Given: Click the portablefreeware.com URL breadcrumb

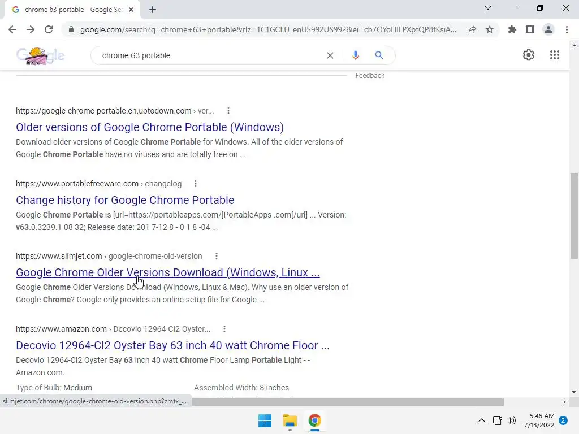Looking at the screenshot, I should [x=98, y=184].
